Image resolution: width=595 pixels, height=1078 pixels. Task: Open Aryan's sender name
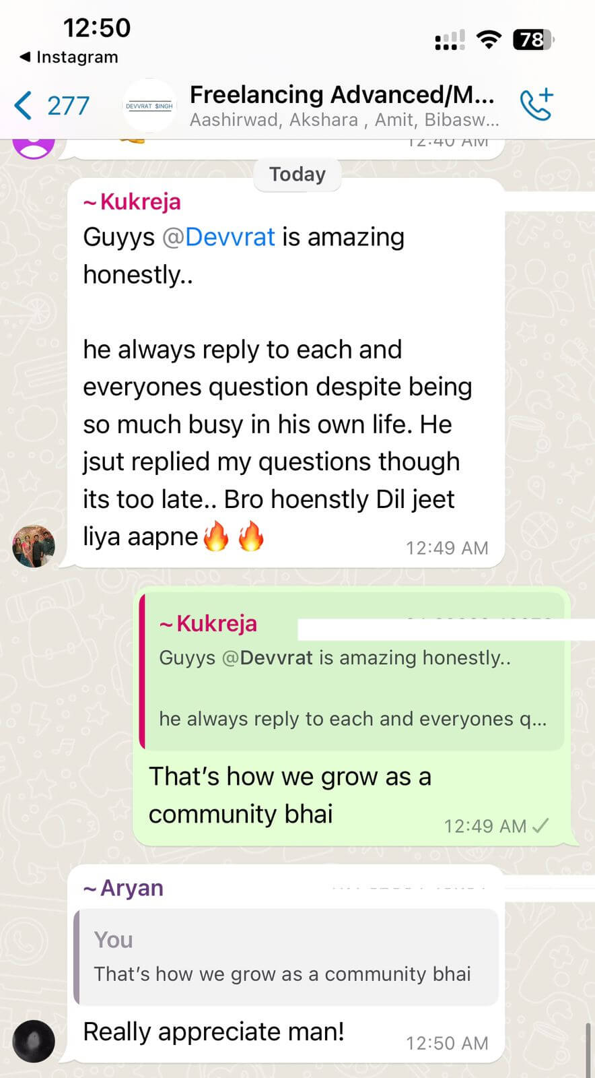[x=123, y=888]
